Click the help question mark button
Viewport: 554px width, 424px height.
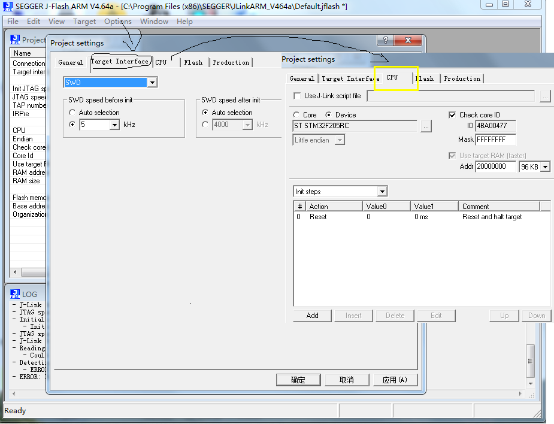point(386,40)
